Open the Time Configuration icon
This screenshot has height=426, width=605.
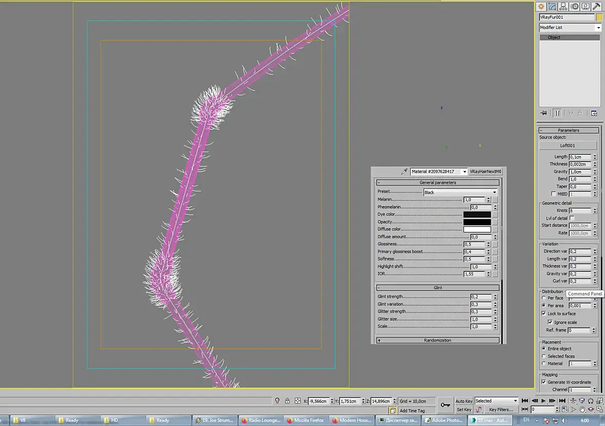(564, 409)
